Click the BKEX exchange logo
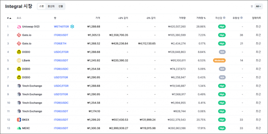Screen dimensions: 268x134 19,120
